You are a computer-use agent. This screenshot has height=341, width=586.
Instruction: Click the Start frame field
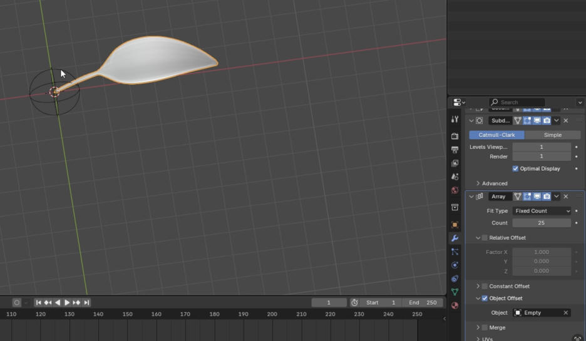click(x=381, y=303)
